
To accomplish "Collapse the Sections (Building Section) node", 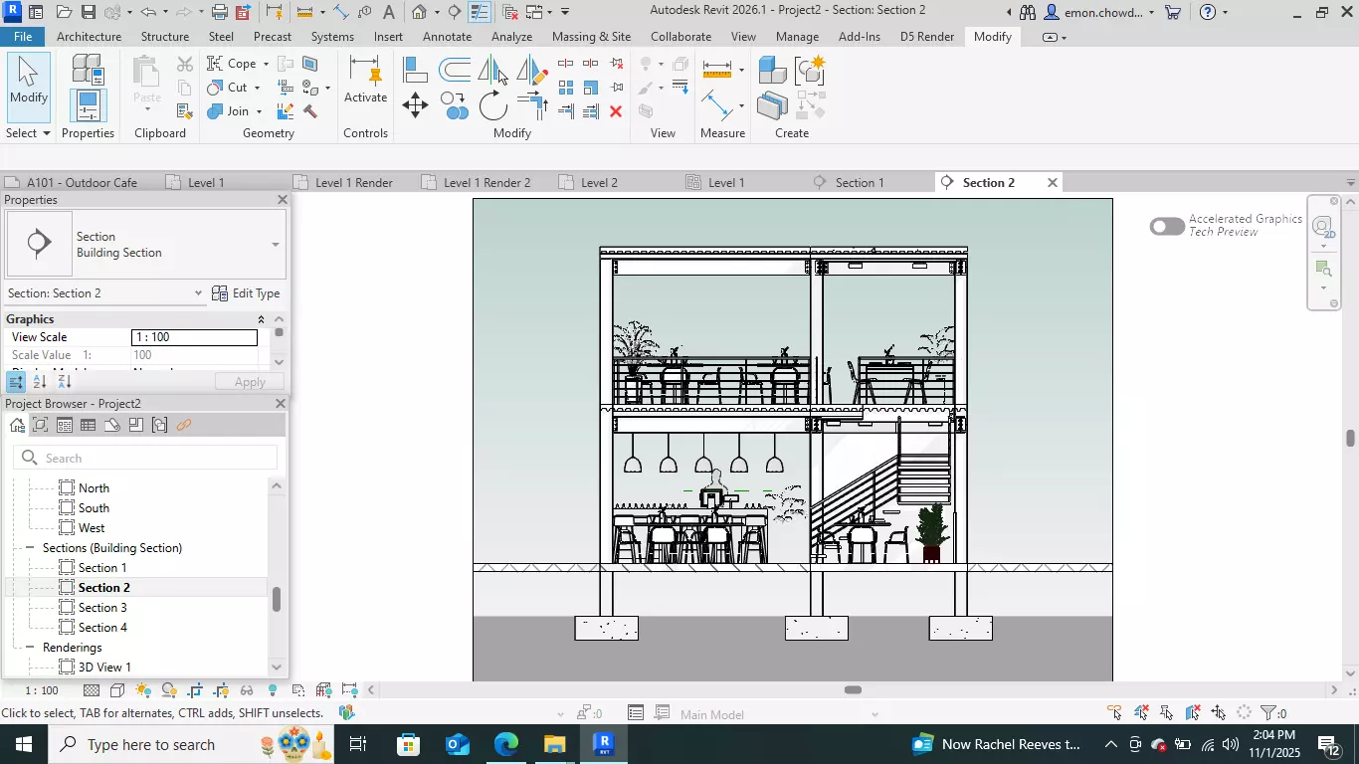I will pos(31,548).
